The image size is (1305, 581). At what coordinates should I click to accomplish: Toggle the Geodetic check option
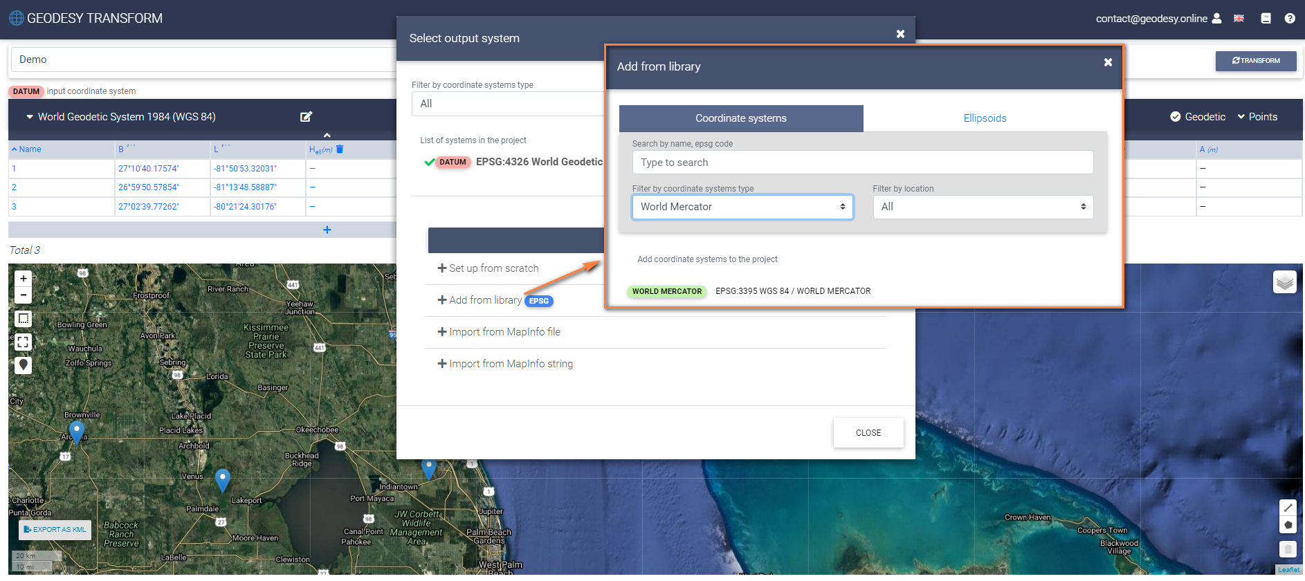point(1198,117)
